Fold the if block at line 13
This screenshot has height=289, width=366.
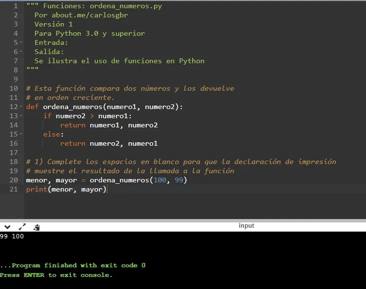pos(21,116)
